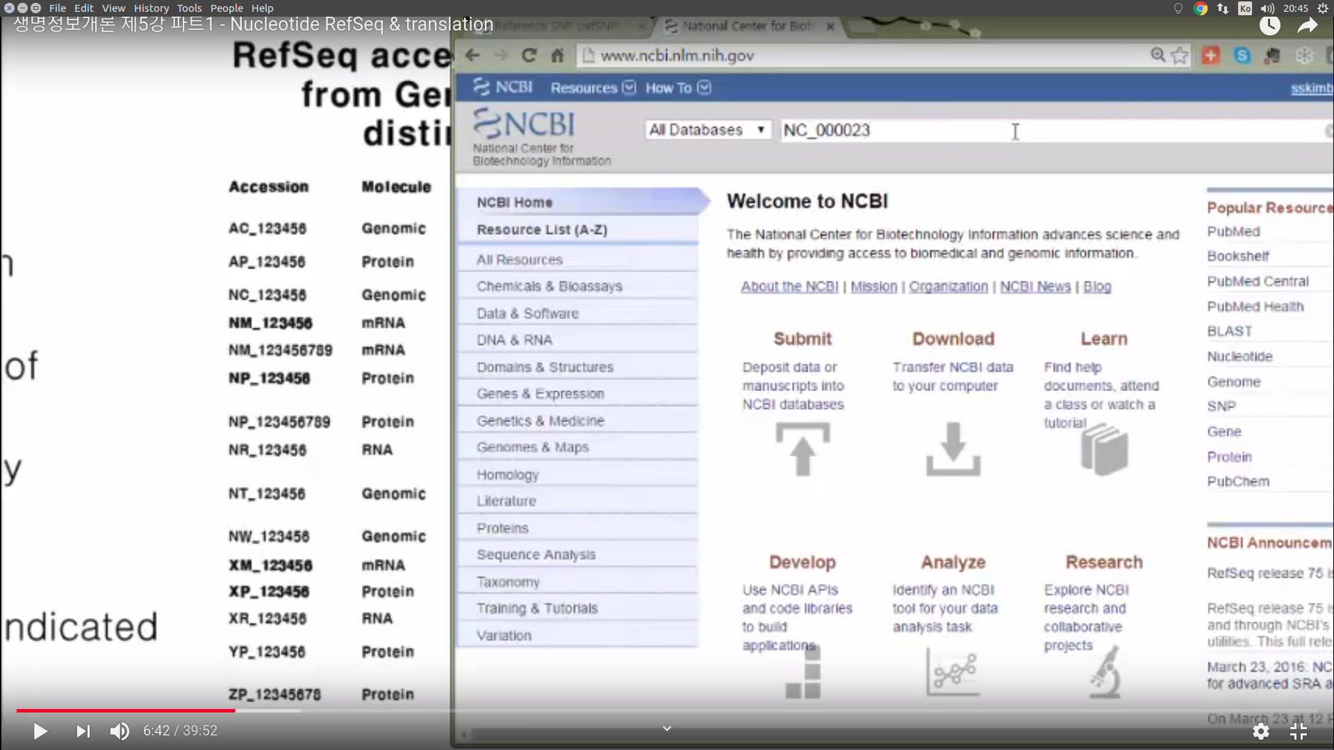Image resolution: width=1334 pixels, height=750 pixels.
Task: Open the History menu
Action: tap(151, 8)
